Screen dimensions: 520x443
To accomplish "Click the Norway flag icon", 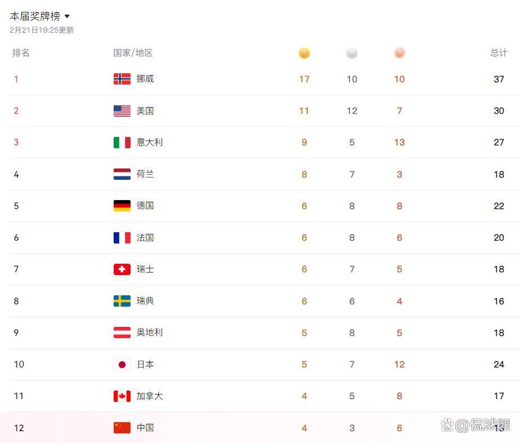I will pos(122,79).
